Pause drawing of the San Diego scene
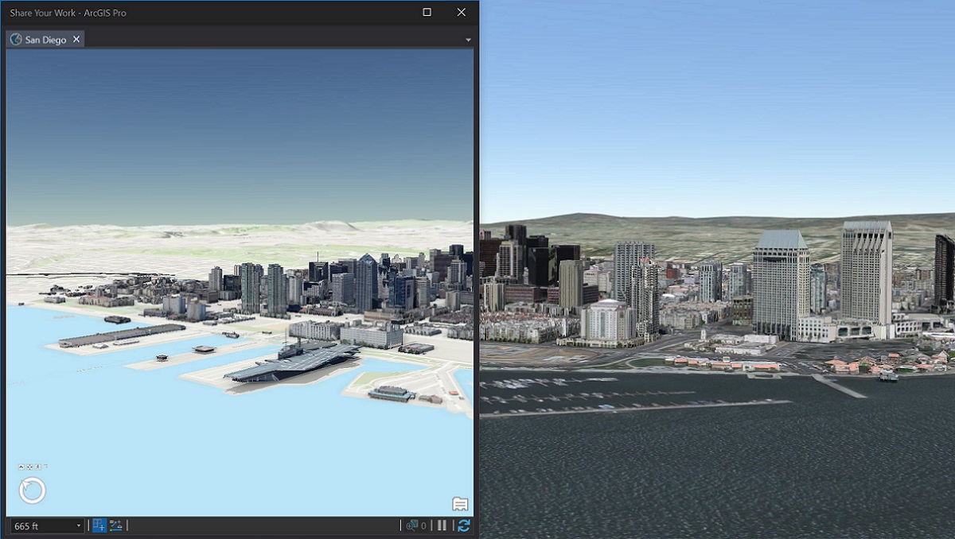955x539 pixels. click(442, 525)
